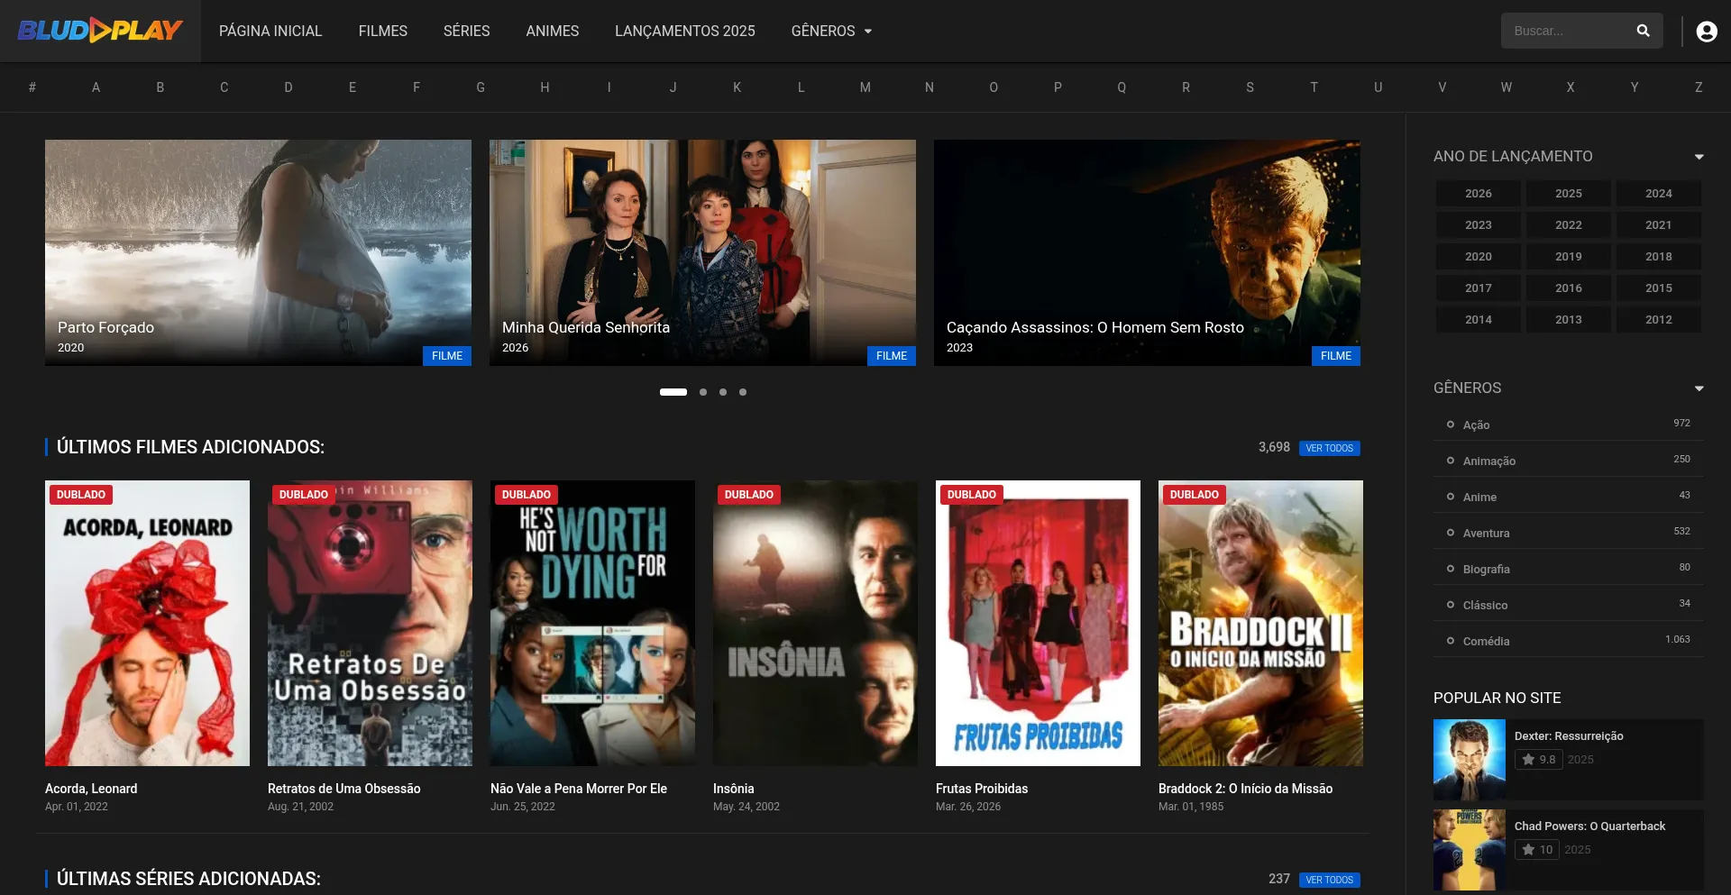Choose release year 2024
Screen dimensions: 1731x895
1659,194
